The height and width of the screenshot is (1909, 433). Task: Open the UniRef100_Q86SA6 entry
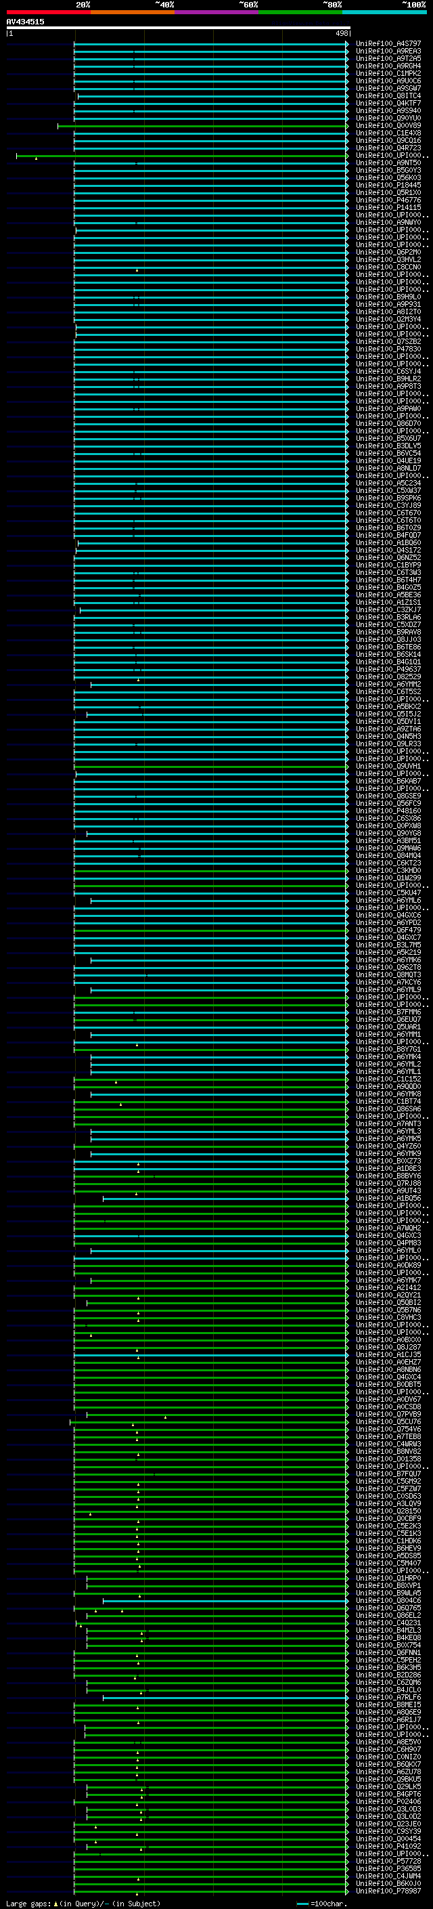click(x=388, y=1109)
